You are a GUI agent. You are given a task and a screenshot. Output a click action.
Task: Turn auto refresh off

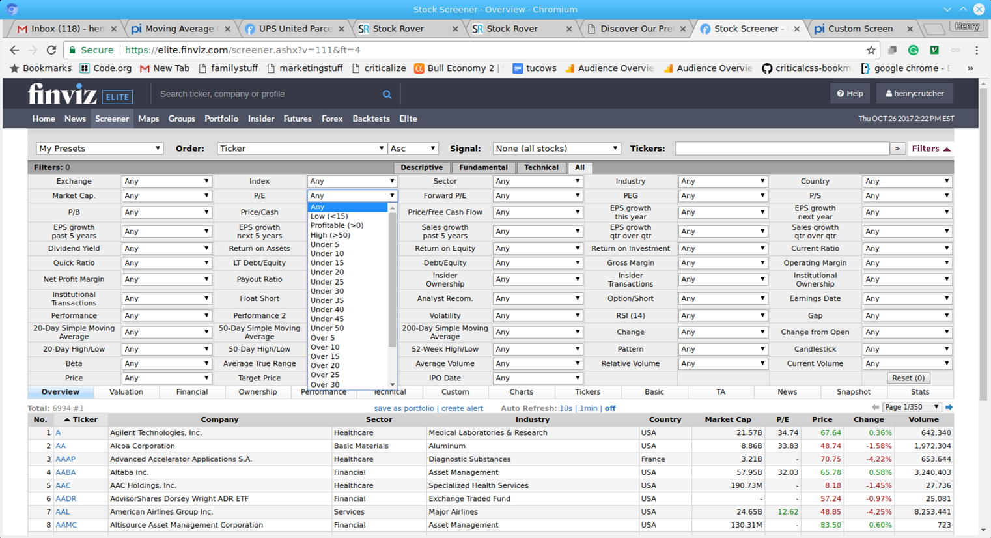pyautogui.click(x=610, y=408)
